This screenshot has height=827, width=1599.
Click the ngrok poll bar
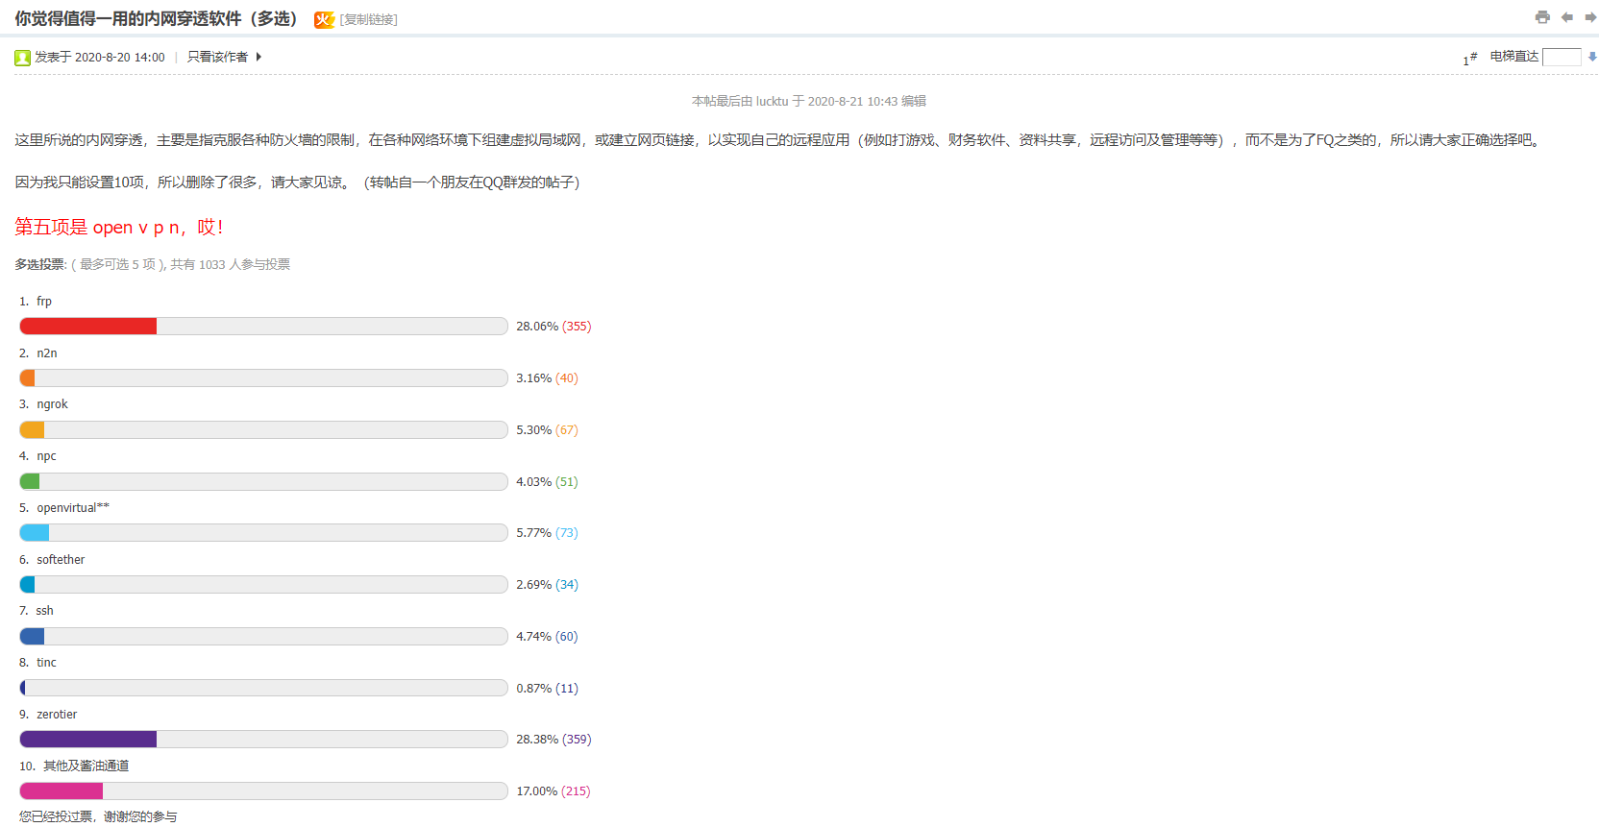pyautogui.click(x=33, y=430)
